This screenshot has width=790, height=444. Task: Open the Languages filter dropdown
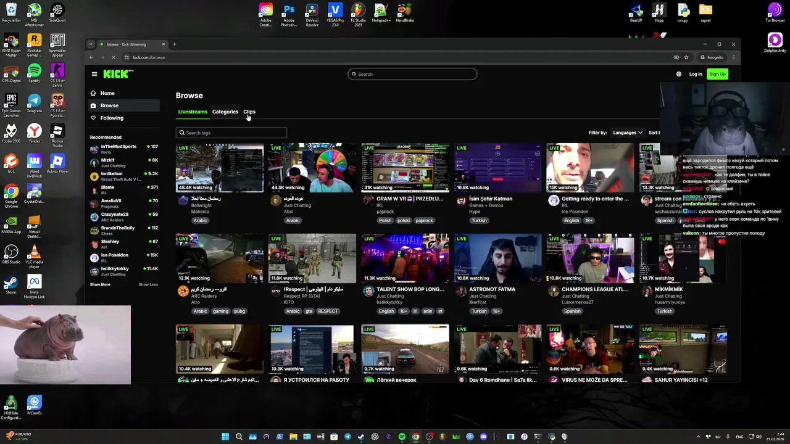(628, 133)
